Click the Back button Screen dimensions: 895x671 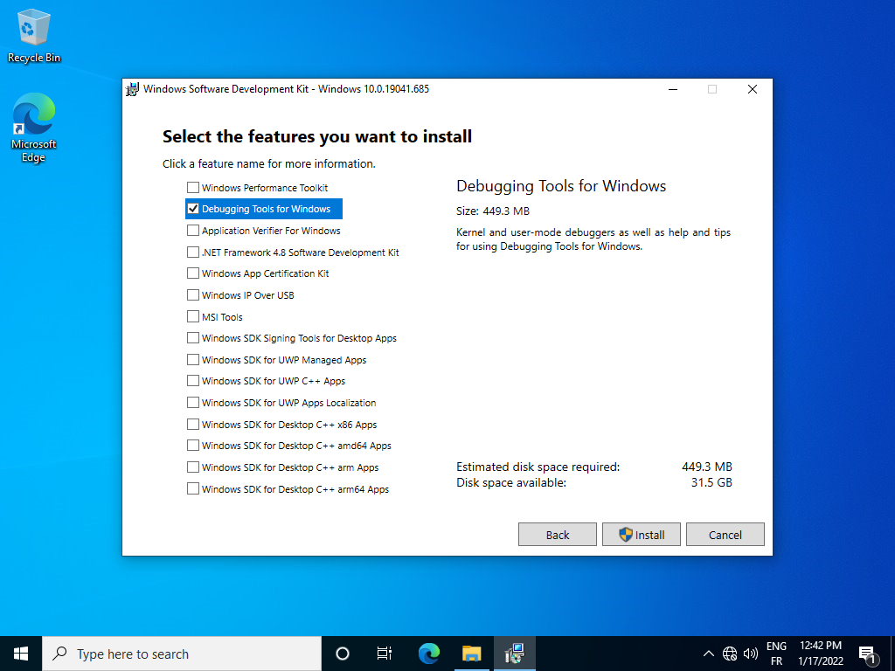pyautogui.click(x=557, y=535)
